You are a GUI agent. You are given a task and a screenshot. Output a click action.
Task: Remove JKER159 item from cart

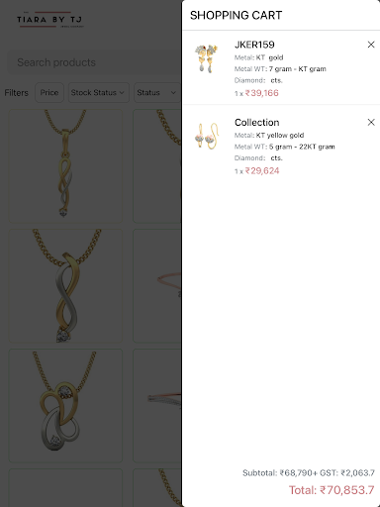point(371,45)
